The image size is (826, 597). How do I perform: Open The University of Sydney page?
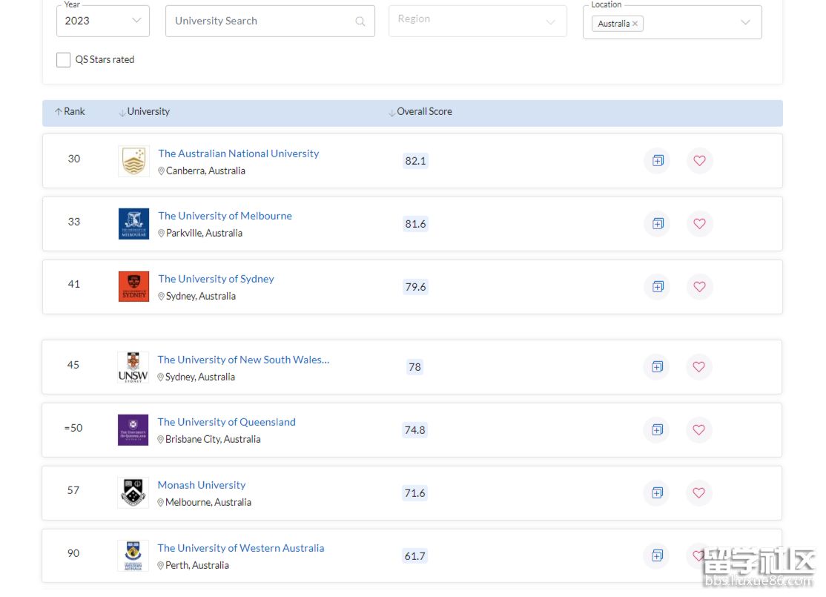pyautogui.click(x=216, y=279)
